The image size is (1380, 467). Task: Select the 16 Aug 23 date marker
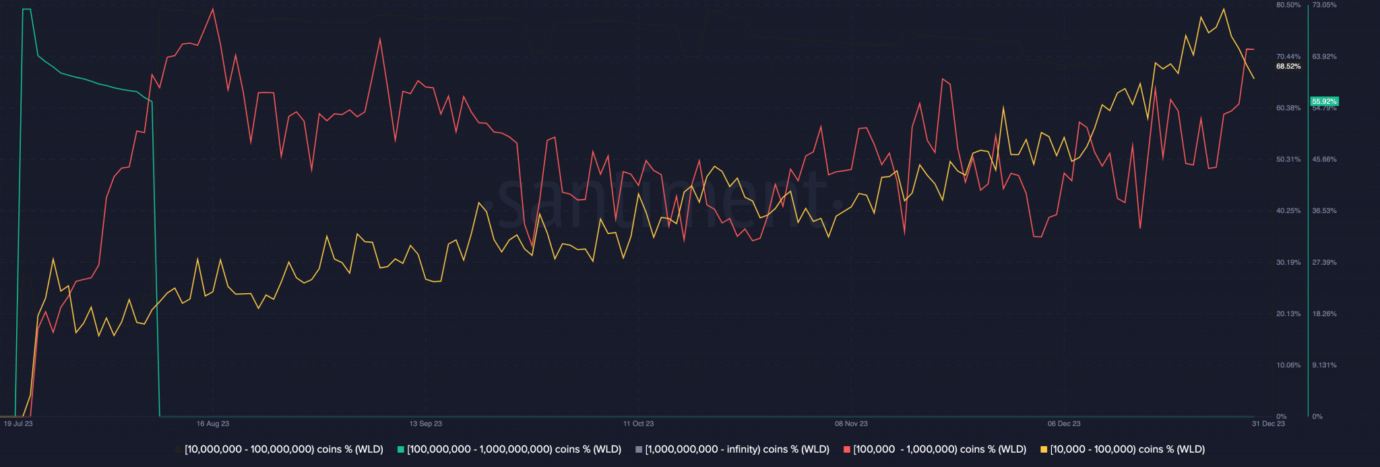point(213,424)
